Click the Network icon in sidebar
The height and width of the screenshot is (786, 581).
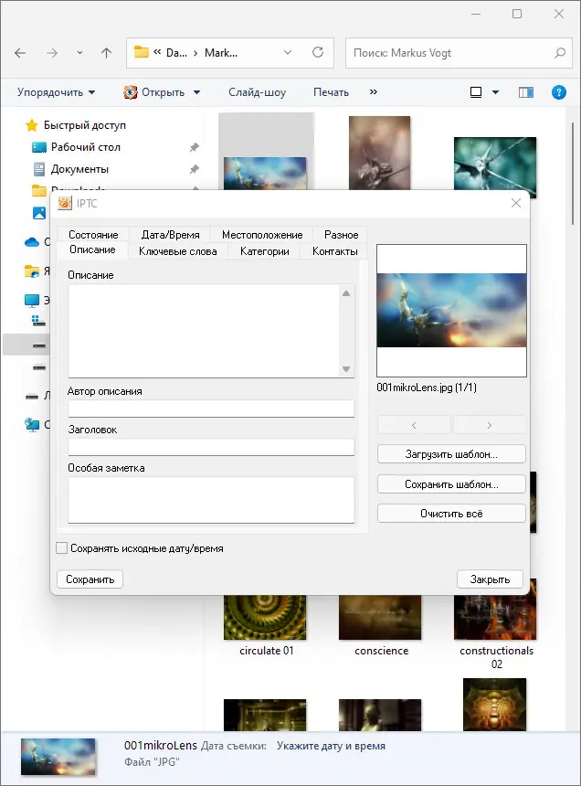32,425
